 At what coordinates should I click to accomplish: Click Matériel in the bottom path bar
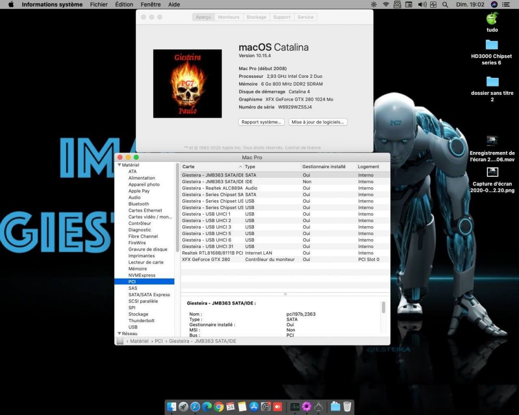coord(139,341)
